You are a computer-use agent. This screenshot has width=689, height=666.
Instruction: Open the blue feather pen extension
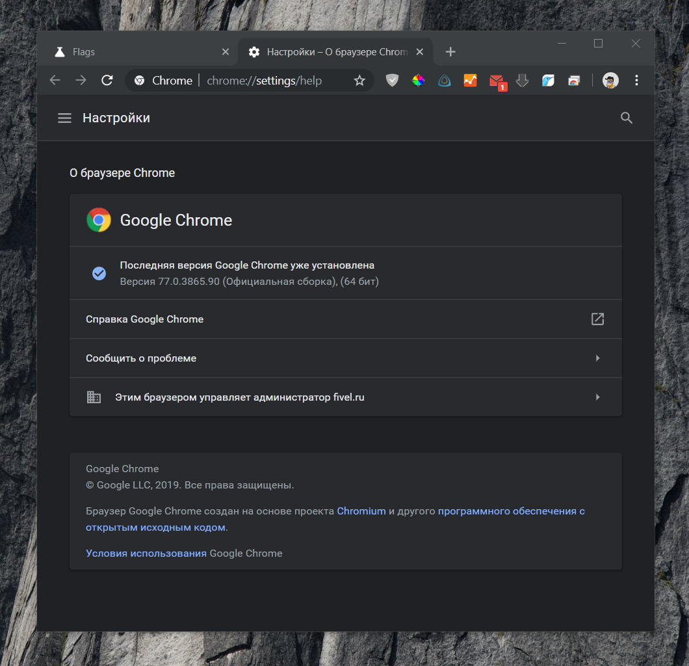pos(548,81)
